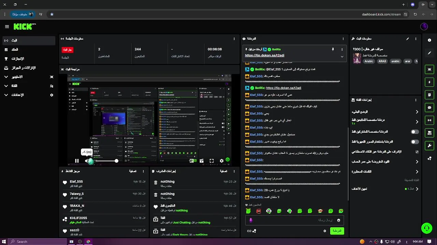The width and height of the screenshot is (437, 245).
Task: Toggle stream preview widget in right sidebar
Action: click(x=429, y=69)
